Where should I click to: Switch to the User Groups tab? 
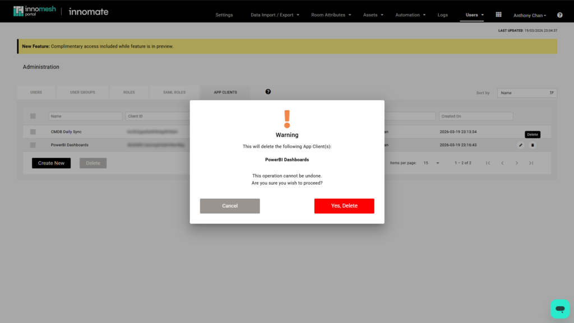click(x=82, y=92)
